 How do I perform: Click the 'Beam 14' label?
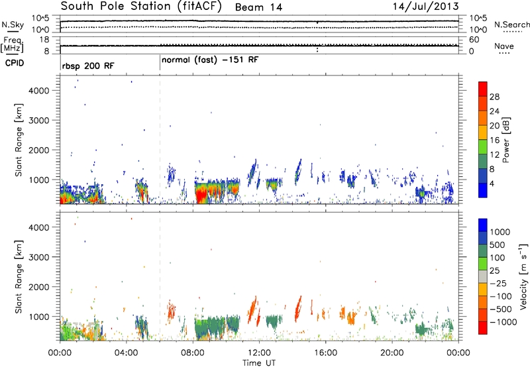[x=258, y=7]
